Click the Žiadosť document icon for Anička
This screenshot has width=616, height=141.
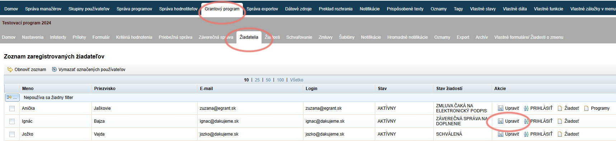pyautogui.click(x=560, y=108)
